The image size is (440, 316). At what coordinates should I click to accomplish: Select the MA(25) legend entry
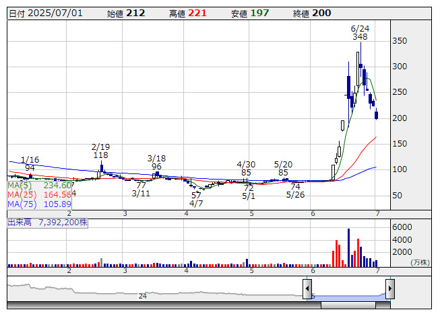39,194
